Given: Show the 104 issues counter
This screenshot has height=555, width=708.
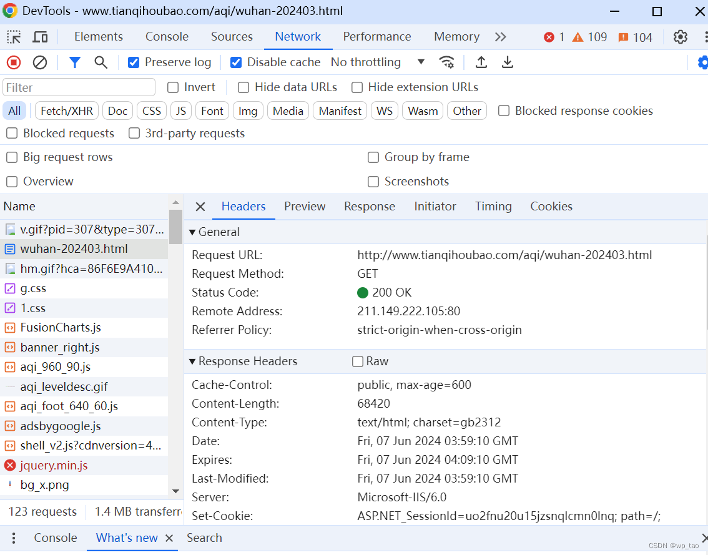Looking at the screenshot, I should coord(635,37).
